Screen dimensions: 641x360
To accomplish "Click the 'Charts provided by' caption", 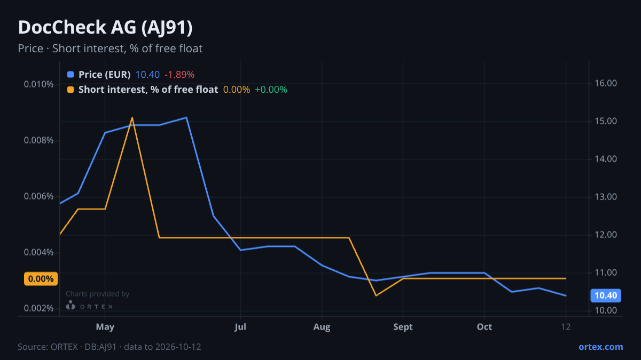I will coord(98,294).
